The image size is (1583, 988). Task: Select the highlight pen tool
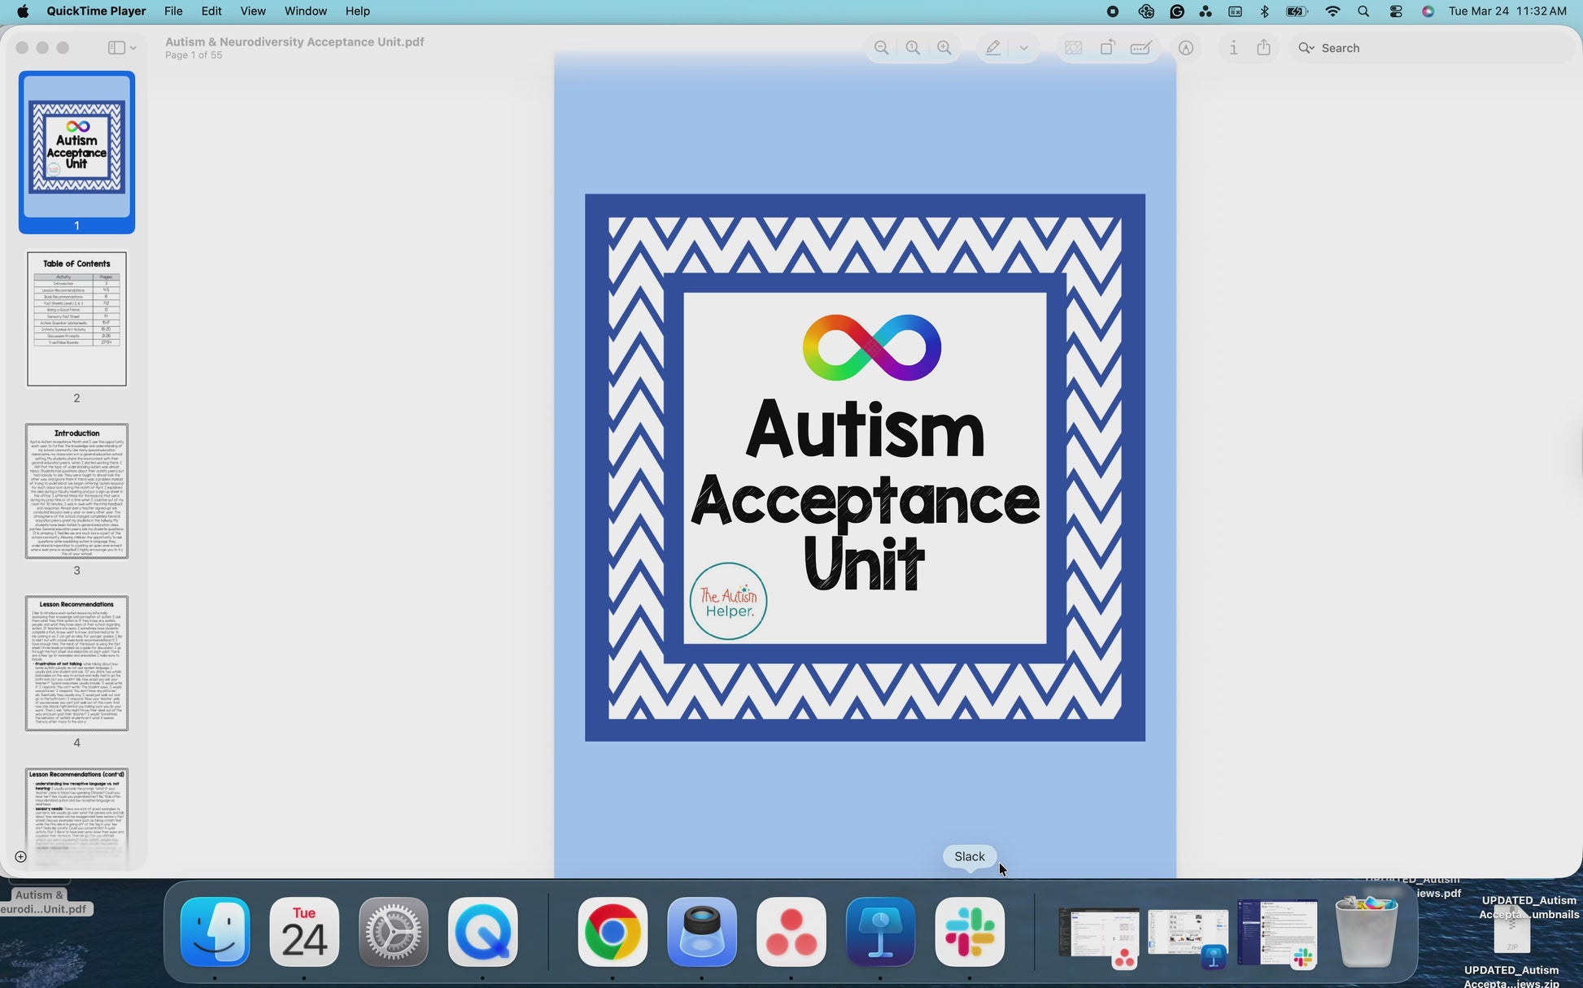[x=993, y=48]
